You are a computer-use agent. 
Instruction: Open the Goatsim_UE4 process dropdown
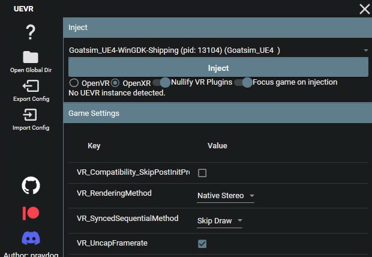218,50
